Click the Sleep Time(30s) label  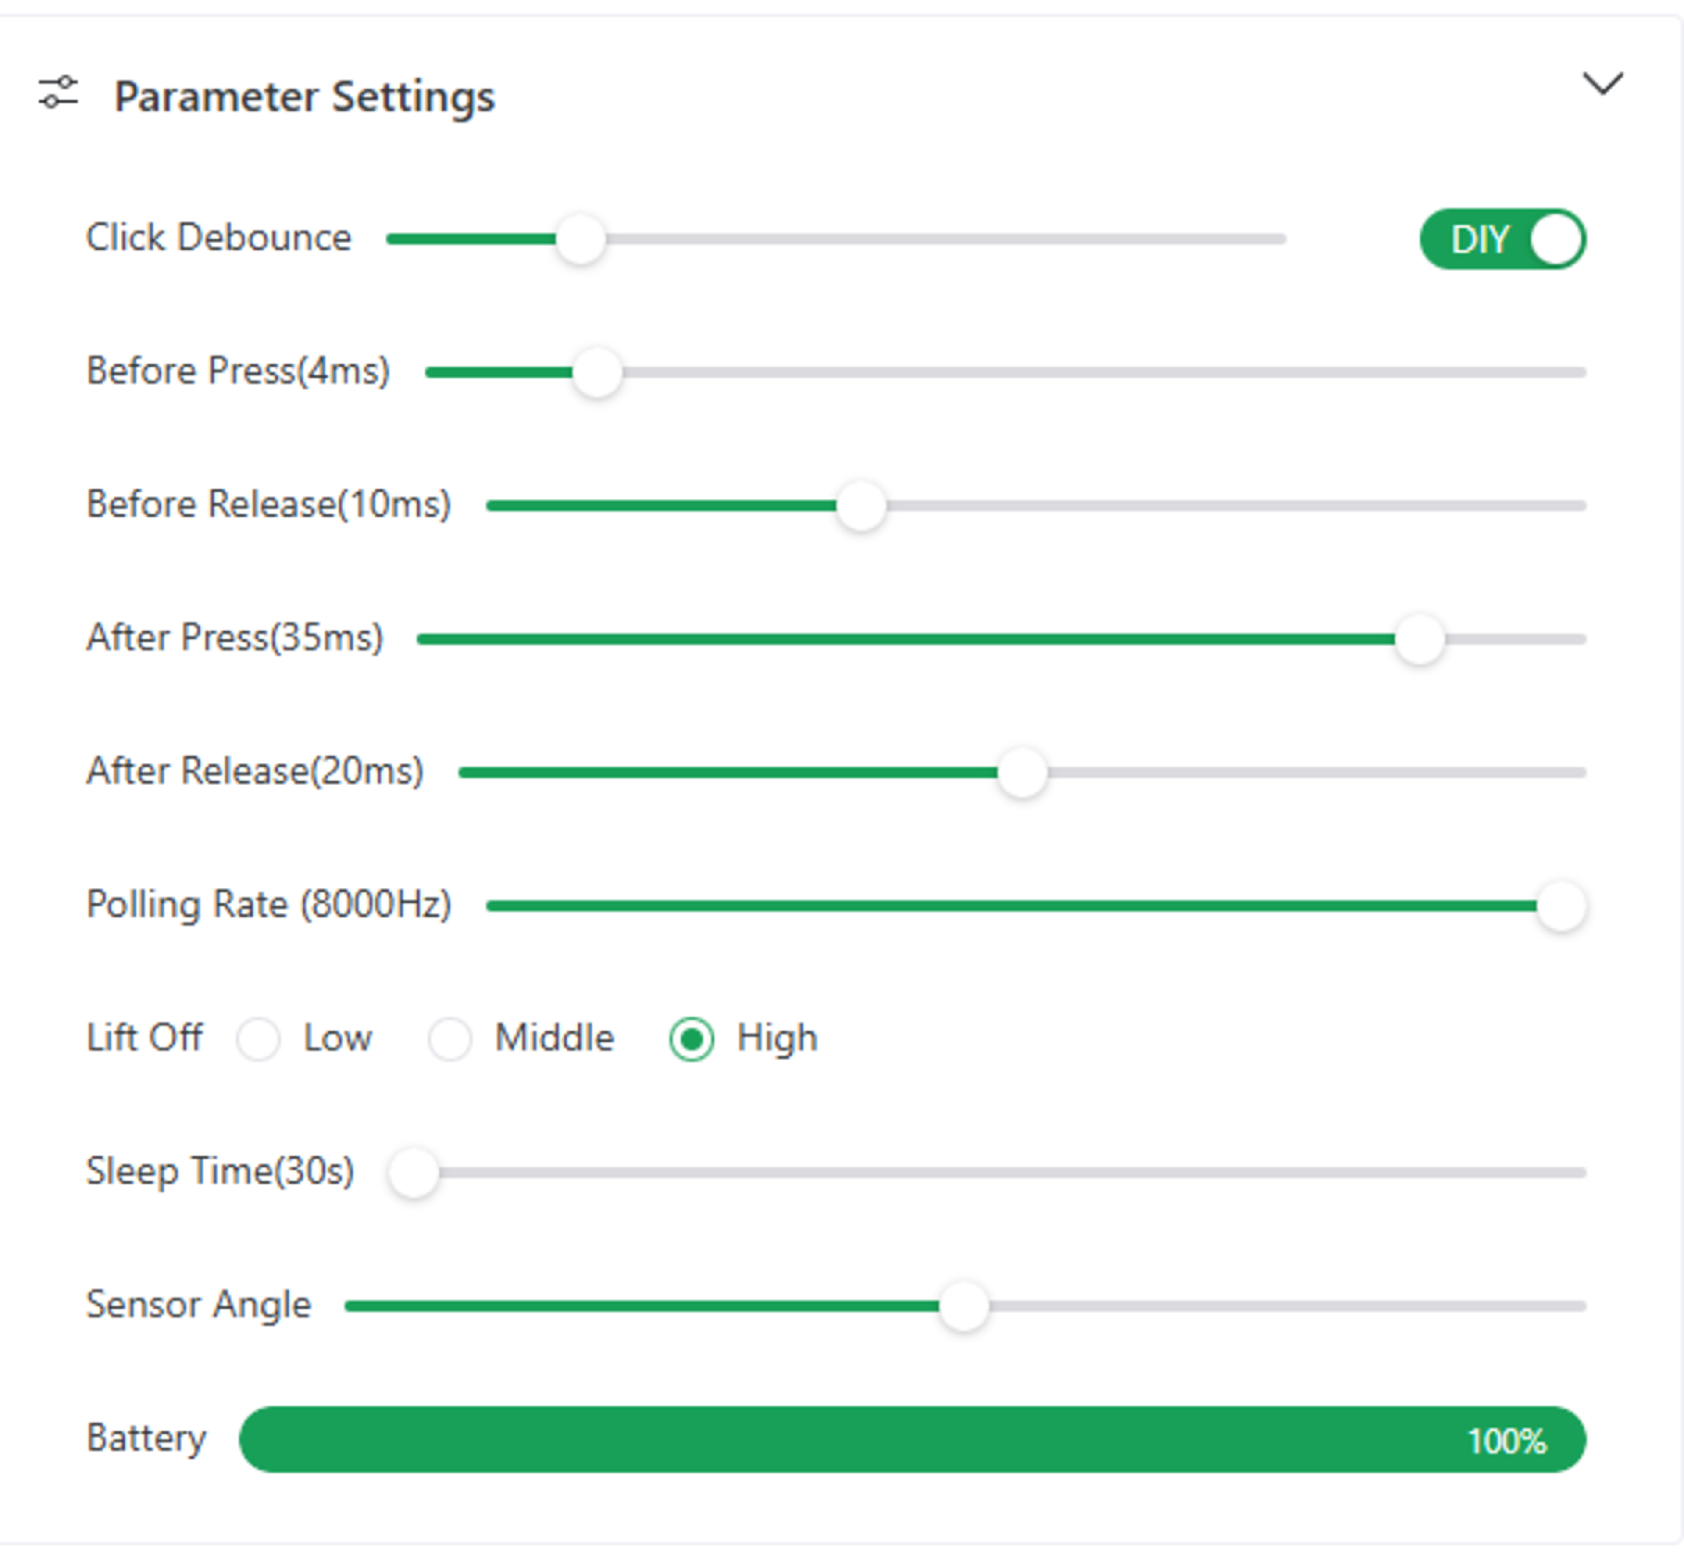[219, 1171]
